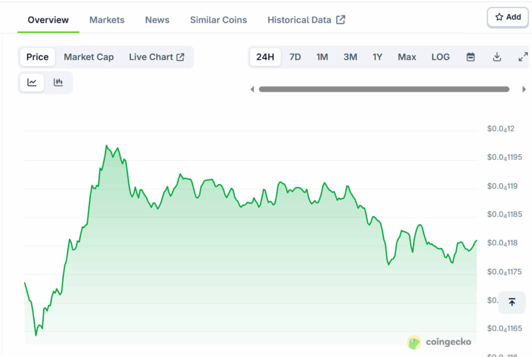Select the 1M time range
This screenshot has height=357, width=532.
coord(322,57)
